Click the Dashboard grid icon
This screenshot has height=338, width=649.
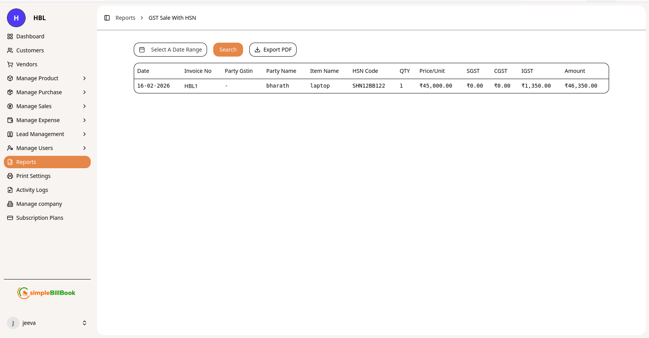[x=10, y=36]
